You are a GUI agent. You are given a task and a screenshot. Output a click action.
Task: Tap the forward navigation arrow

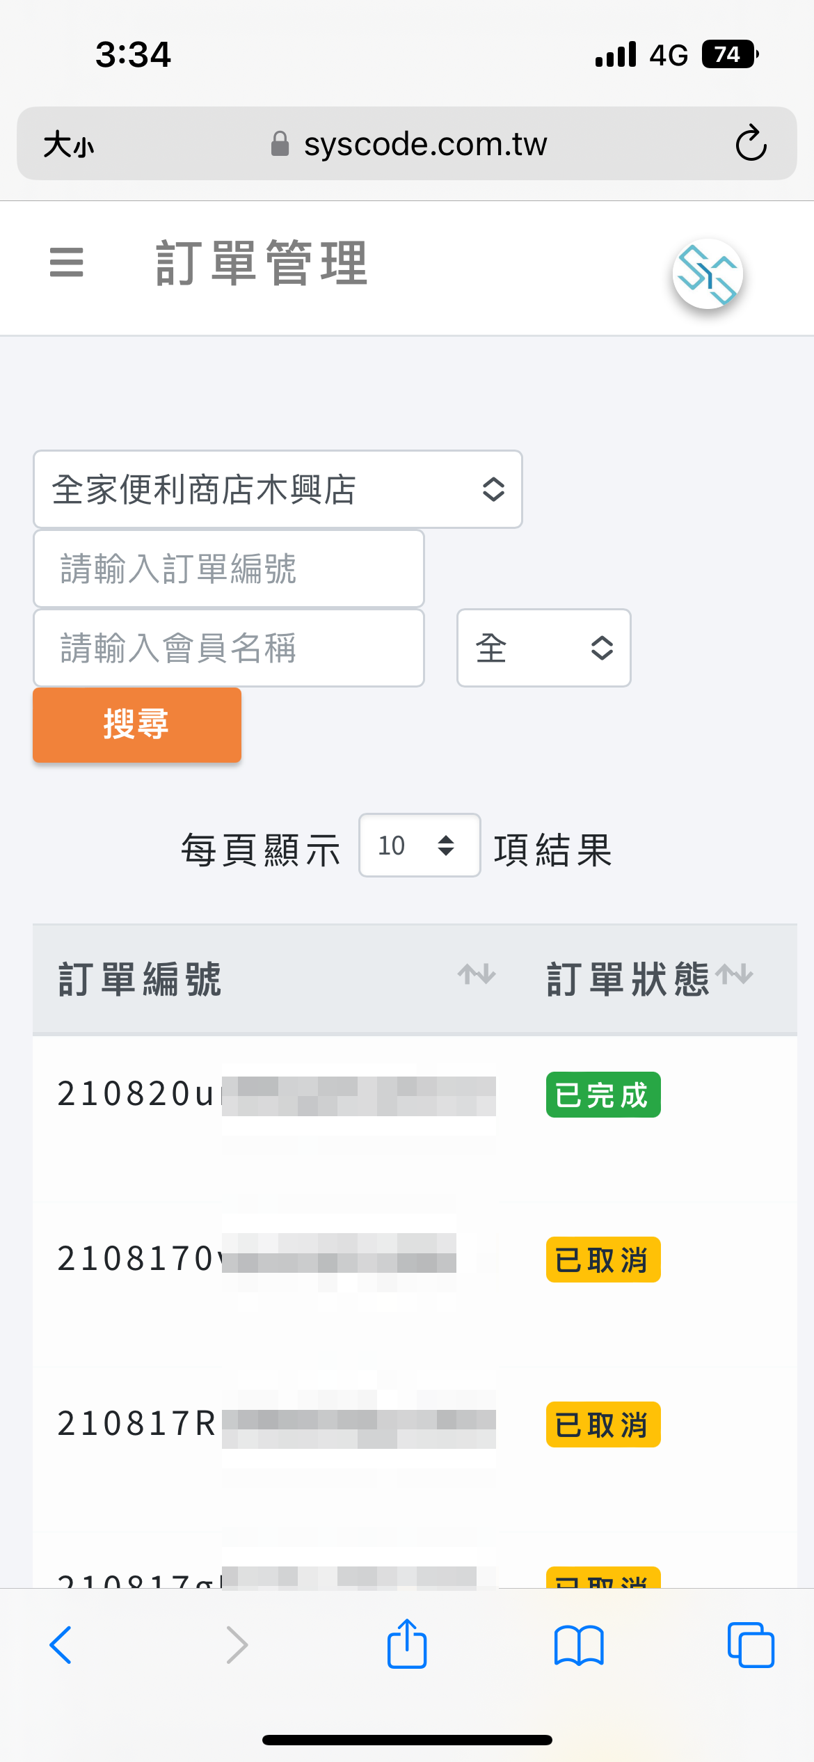click(x=236, y=1644)
